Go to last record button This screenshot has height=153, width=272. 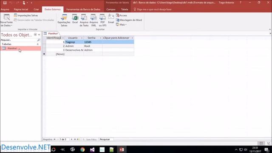click(75, 139)
